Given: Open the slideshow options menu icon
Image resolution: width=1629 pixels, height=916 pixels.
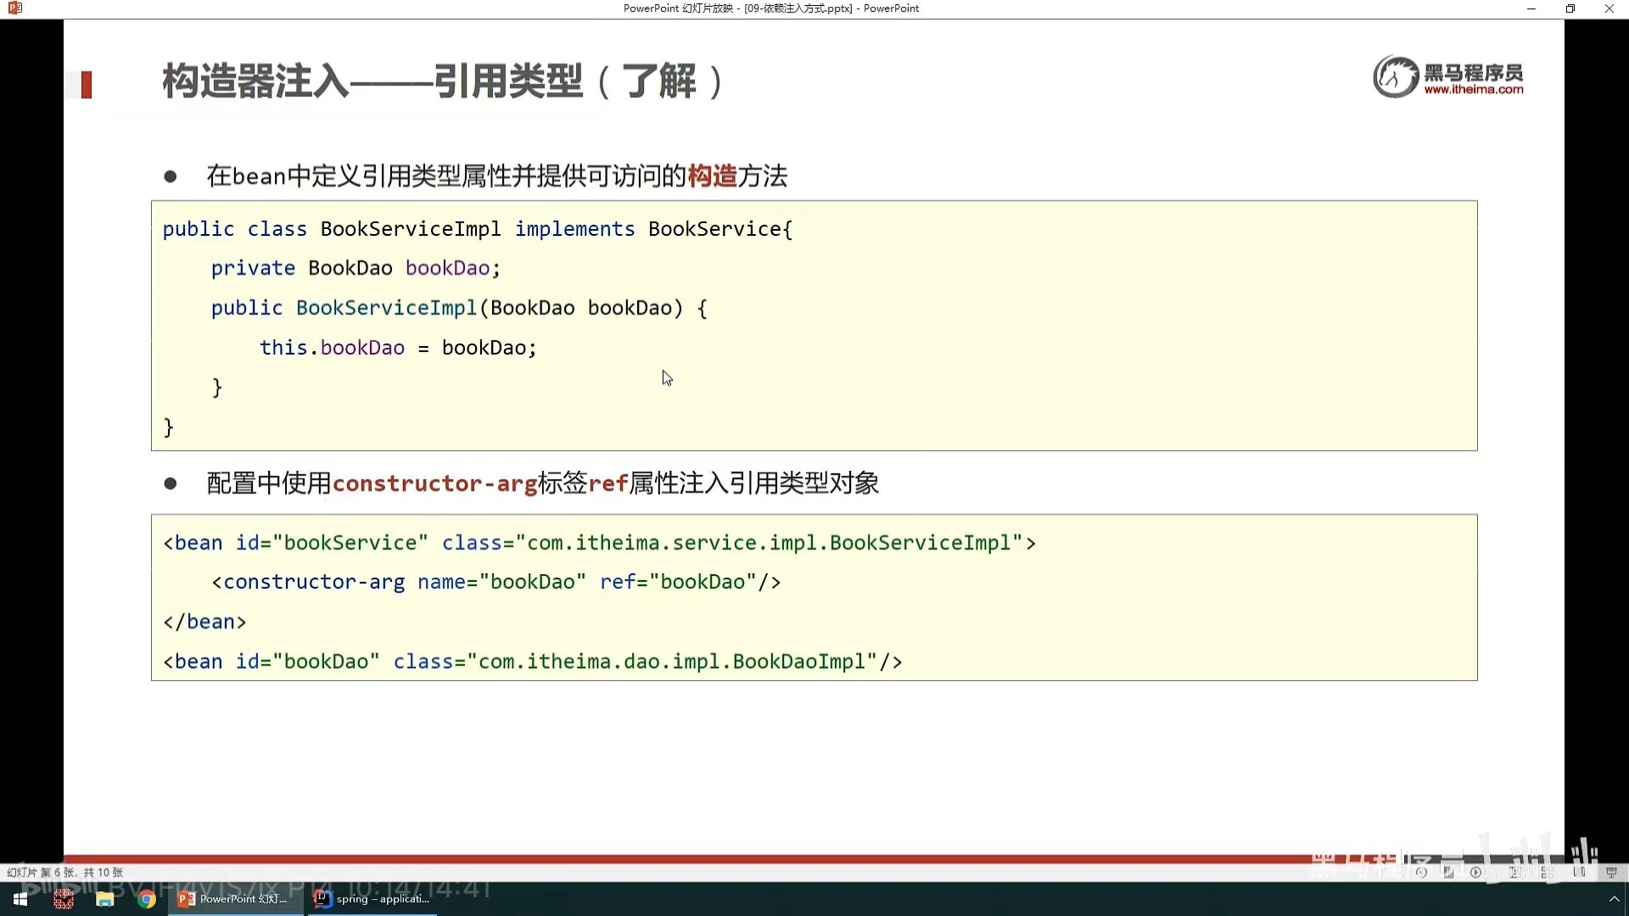Looking at the screenshot, I should click(x=1448, y=872).
